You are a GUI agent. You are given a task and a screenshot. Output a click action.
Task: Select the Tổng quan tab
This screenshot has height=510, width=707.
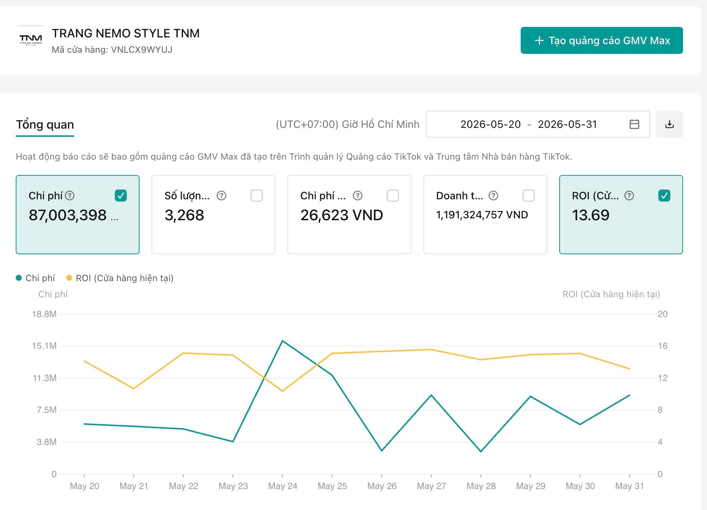pos(45,125)
